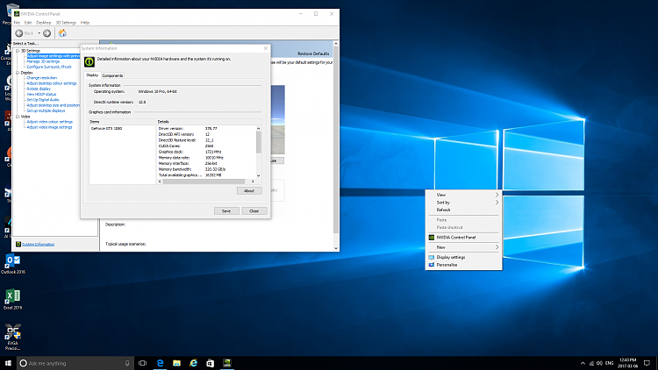Expand the View submenu arrow
Image resolution: width=658 pixels, height=370 pixels.
497,195
